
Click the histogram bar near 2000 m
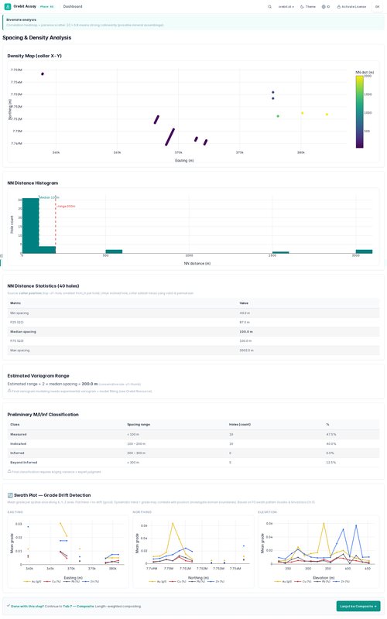tap(364, 251)
